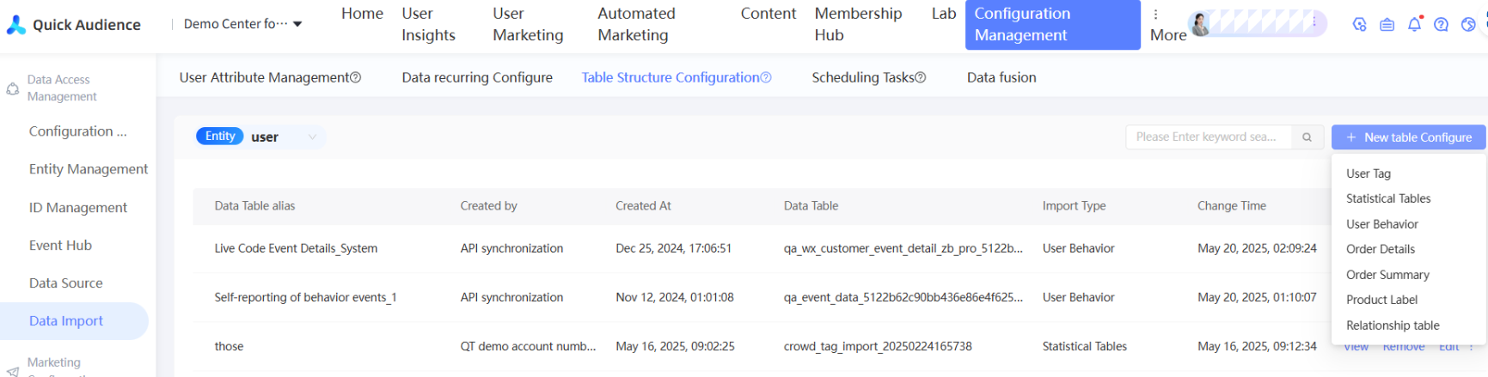This screenshot has height=377, width=1488.
Task: Choose Statistical Tables from the dropdown menu
Action: pyautogui.click(x=1388, y=198)
